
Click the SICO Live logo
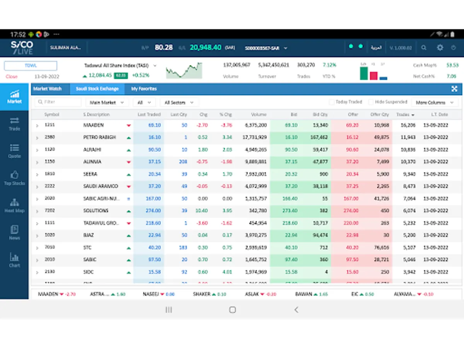[22, 48]
